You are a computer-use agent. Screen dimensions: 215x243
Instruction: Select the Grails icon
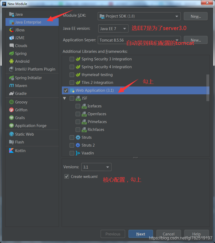pos(11,118)
